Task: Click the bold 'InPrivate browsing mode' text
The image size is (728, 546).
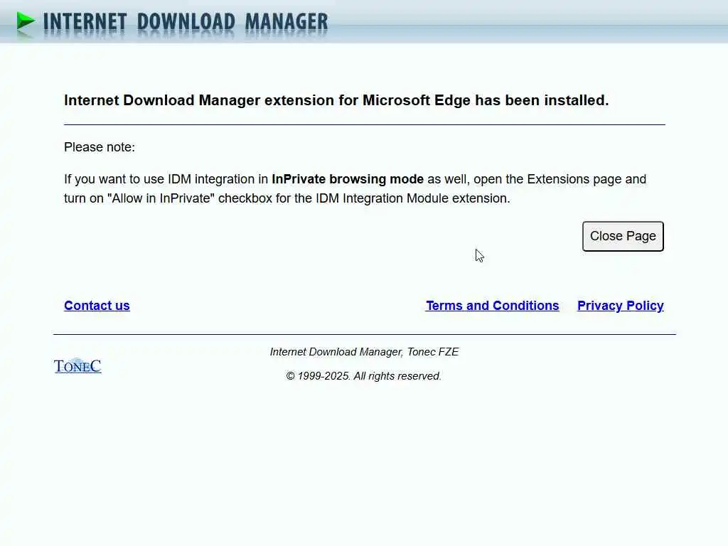Action: 347,179
